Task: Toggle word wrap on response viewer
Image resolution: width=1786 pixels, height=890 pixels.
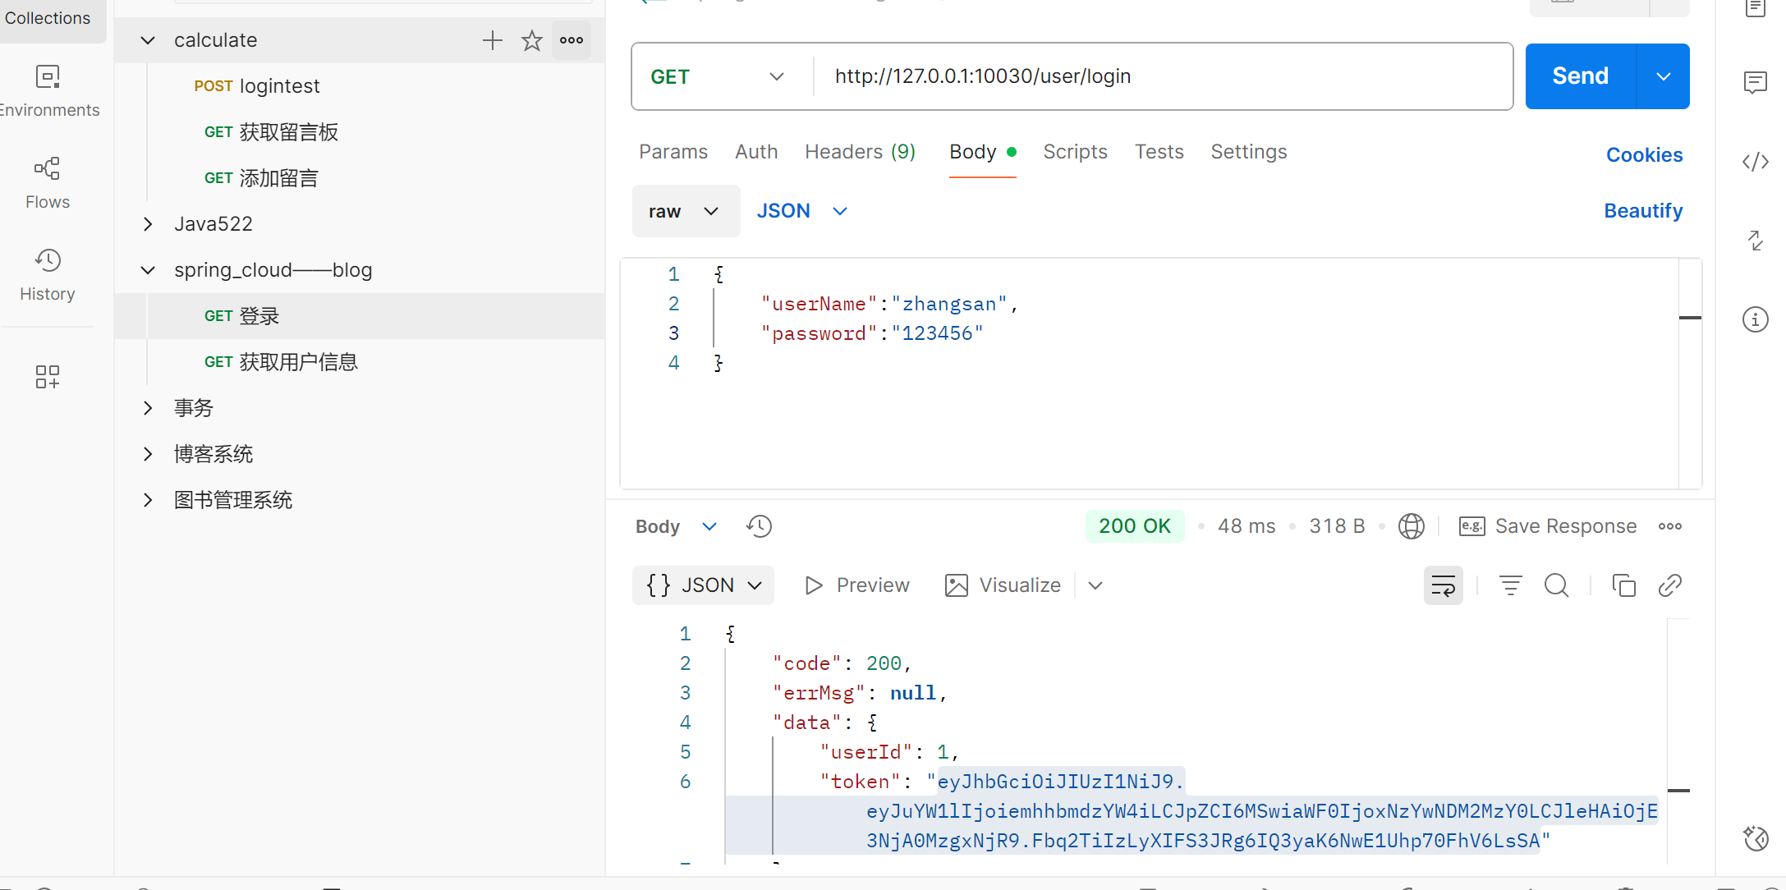Action: tap(1443, 585)
